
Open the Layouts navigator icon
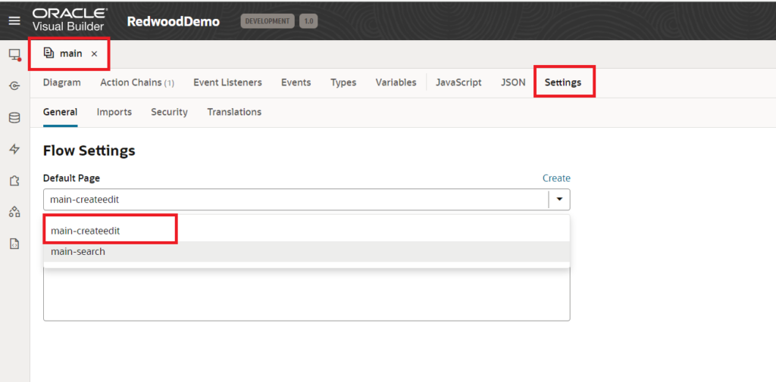tap(14, 212)
